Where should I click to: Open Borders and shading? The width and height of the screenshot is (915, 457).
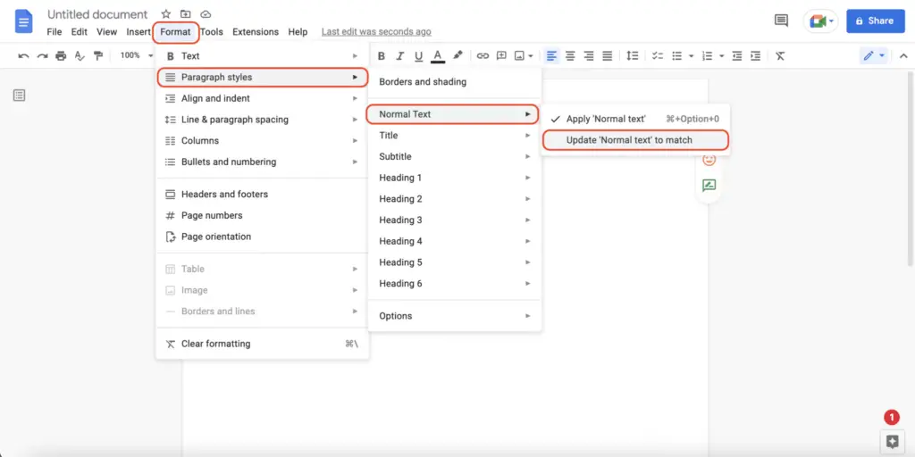pyautogui.click(x=455, y=82)
